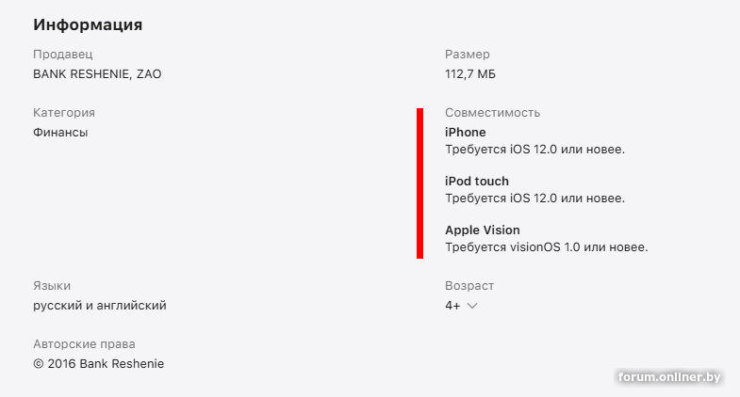Click the Категория label
This screenshot has height=397, width=740.
click(64, 113)
